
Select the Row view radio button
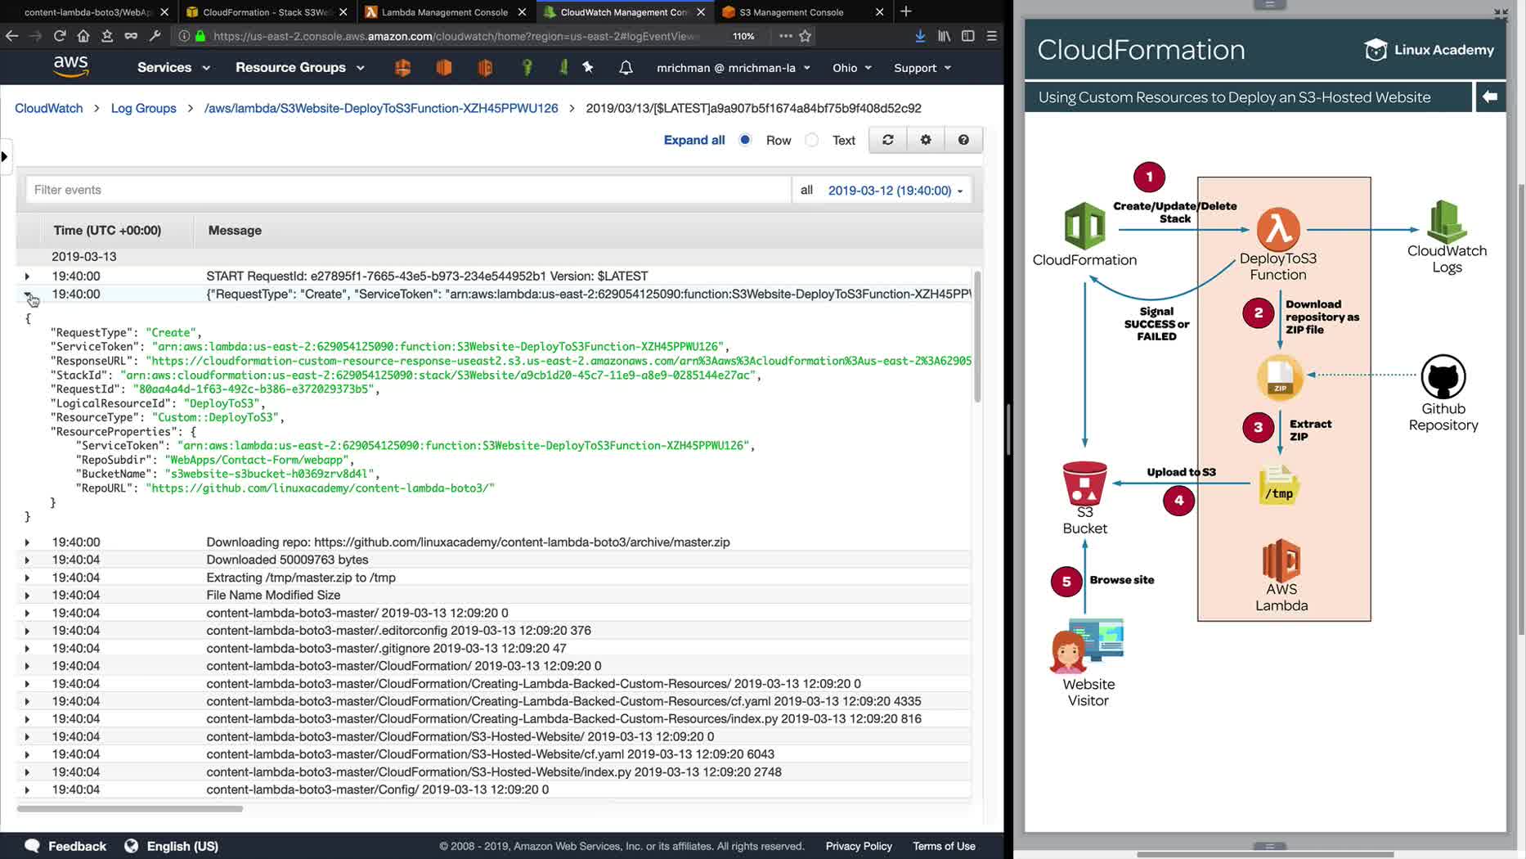click(745, 140)
